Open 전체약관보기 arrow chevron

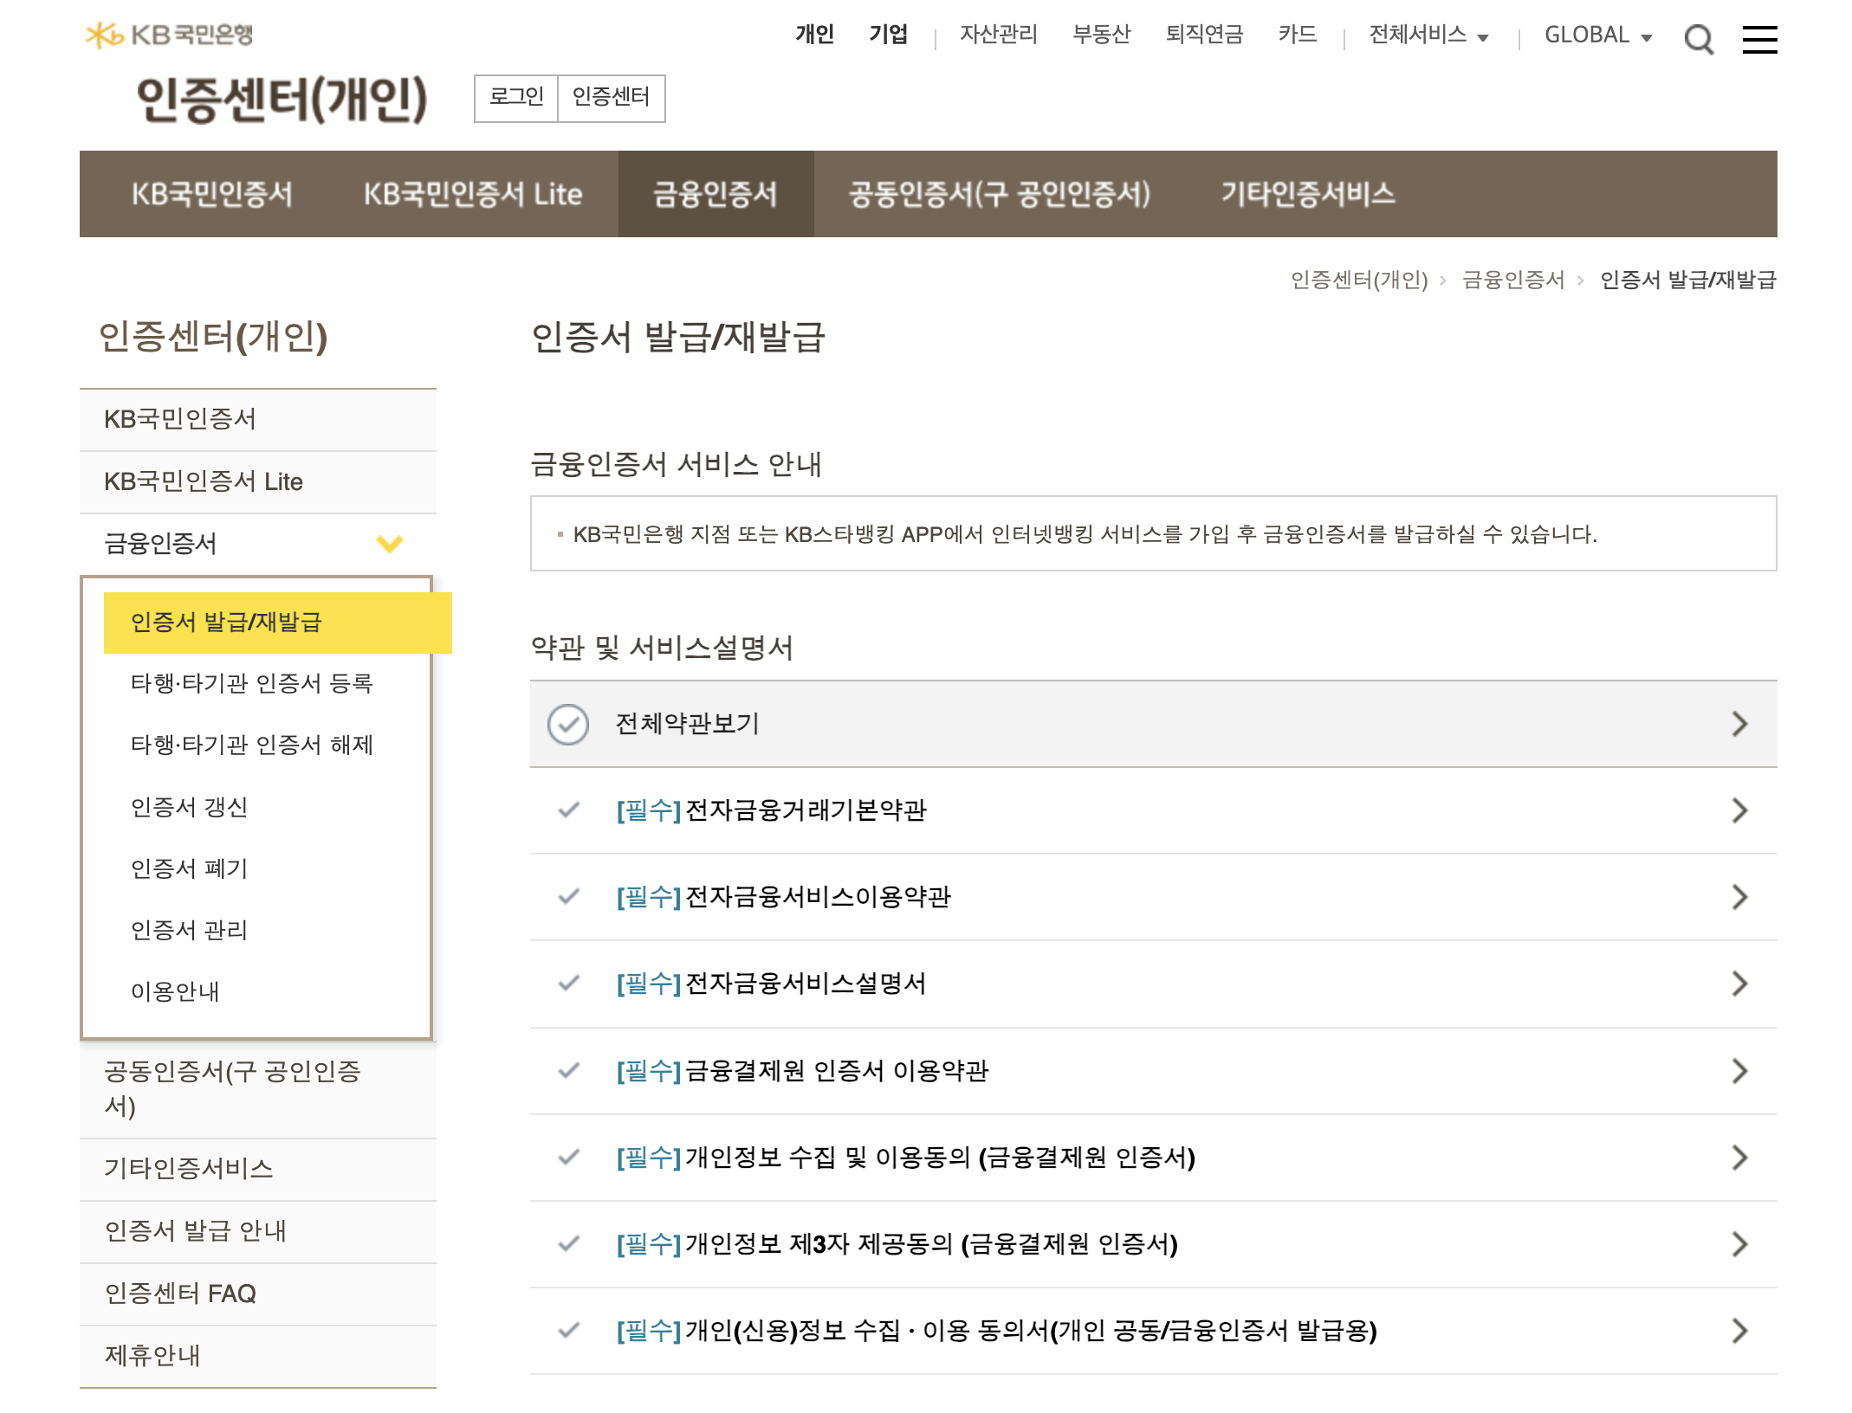tap(1739, 724)
